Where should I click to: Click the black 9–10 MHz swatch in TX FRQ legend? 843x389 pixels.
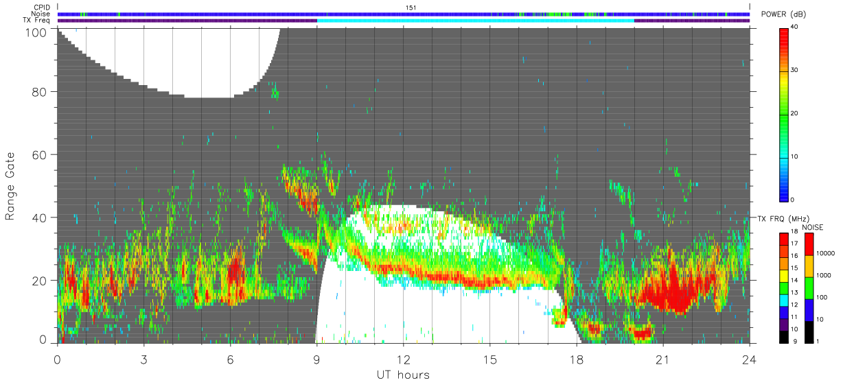click(x=785, y=337)
